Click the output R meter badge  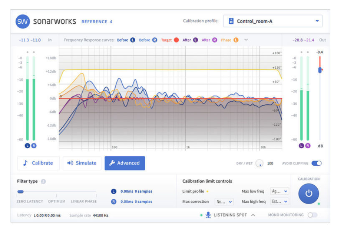(x=308, y=146)
